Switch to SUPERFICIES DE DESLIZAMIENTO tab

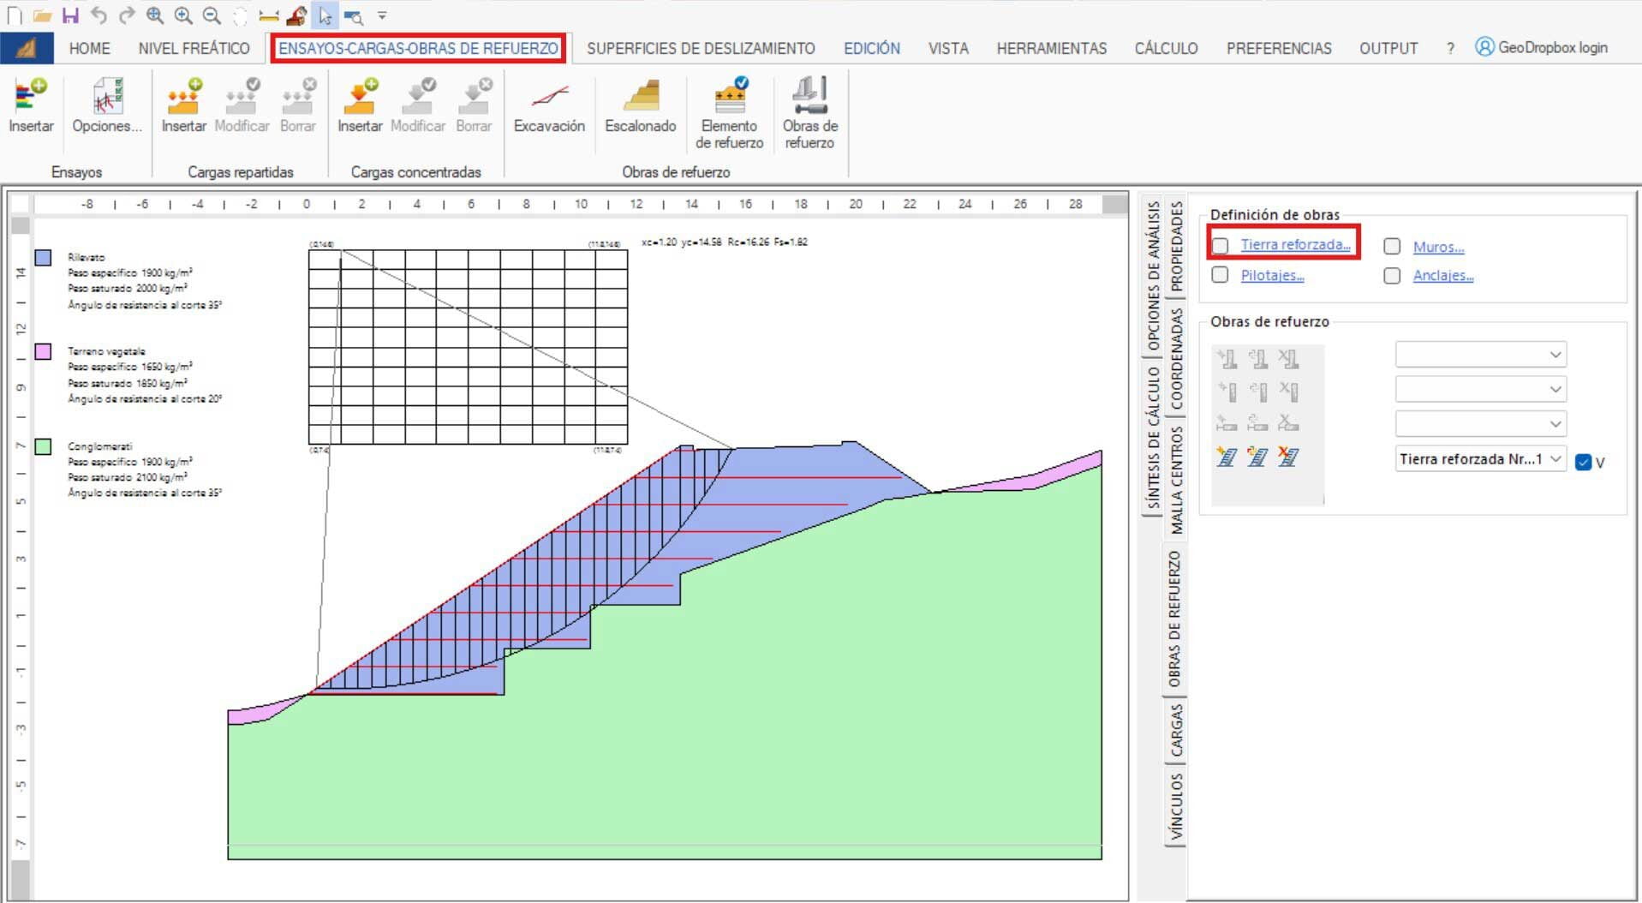click(x=700, y=48)
